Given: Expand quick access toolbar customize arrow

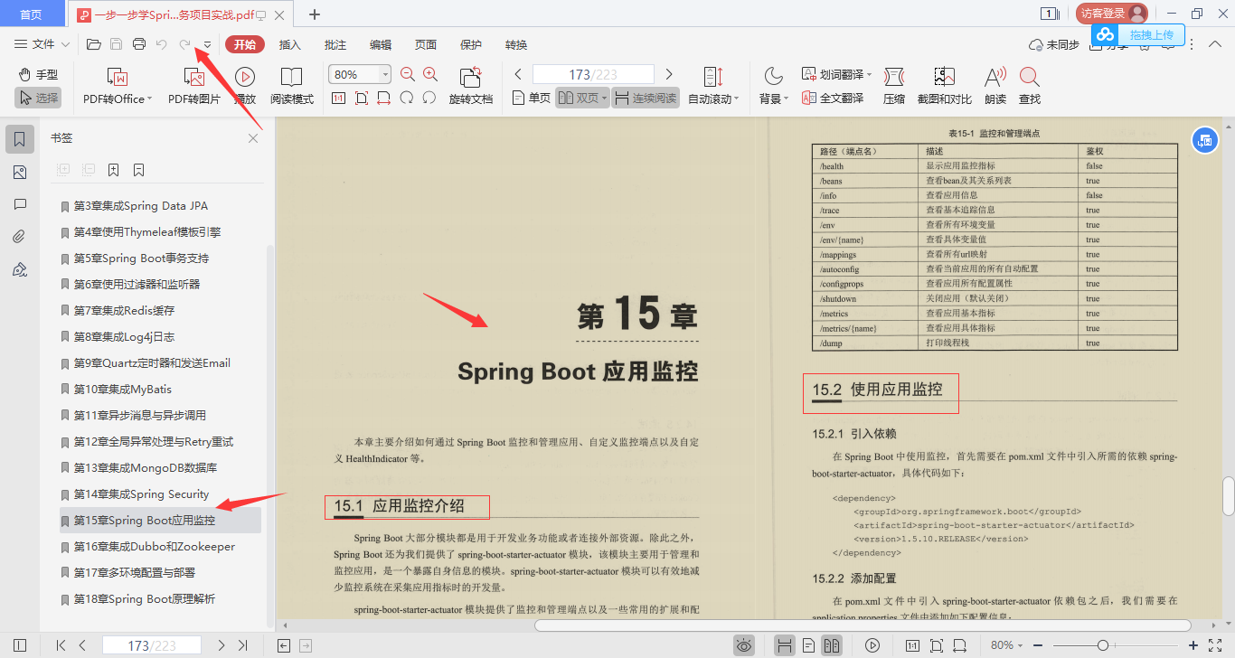Looking at the screenshot, I should coord(207,45).
